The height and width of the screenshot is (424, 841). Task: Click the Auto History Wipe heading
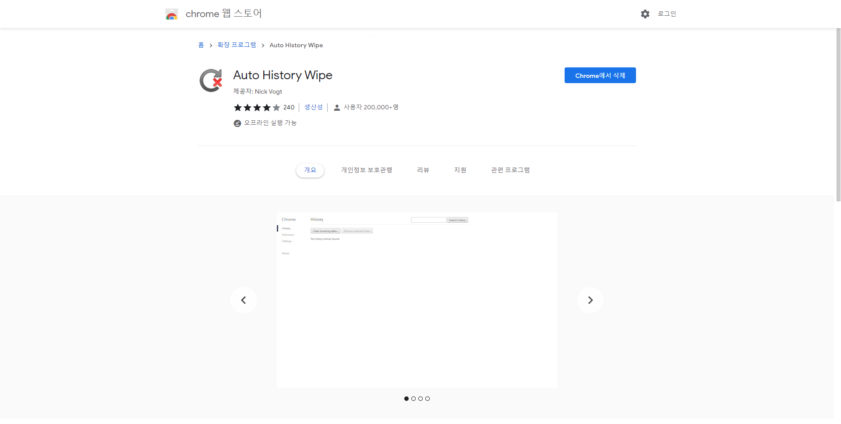[283, 75]
